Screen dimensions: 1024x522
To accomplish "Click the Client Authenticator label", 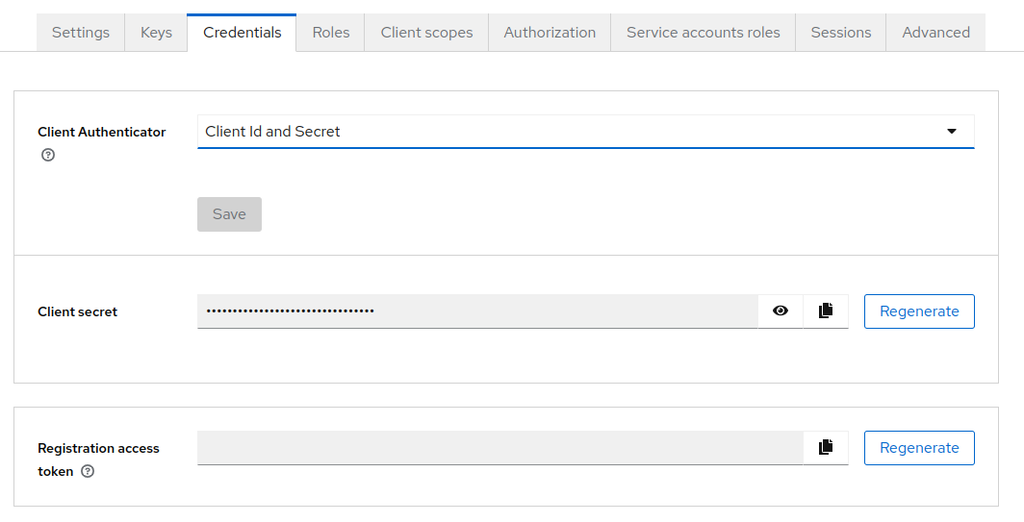I will tap(102, 132).
